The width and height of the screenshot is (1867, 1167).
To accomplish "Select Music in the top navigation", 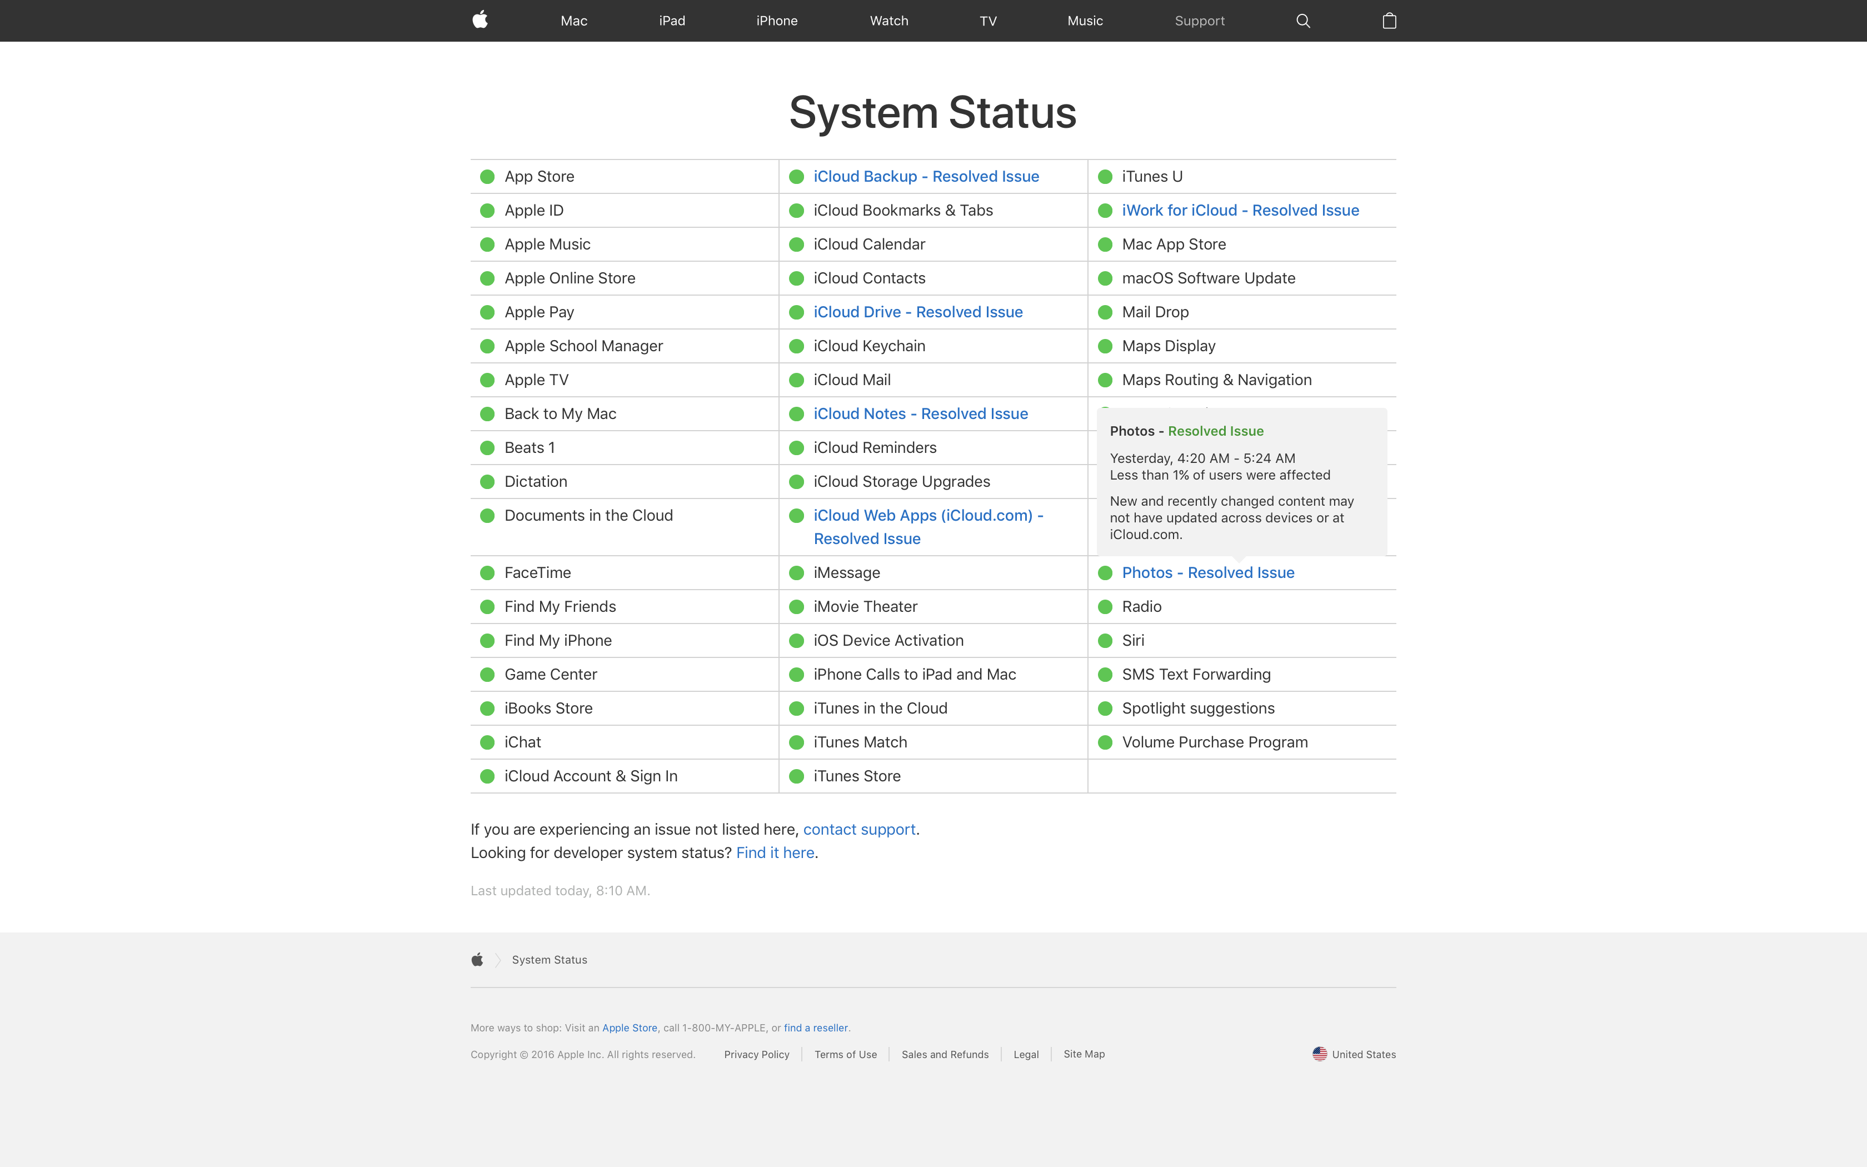I will pyautogui.click(x=1085, y=21).
